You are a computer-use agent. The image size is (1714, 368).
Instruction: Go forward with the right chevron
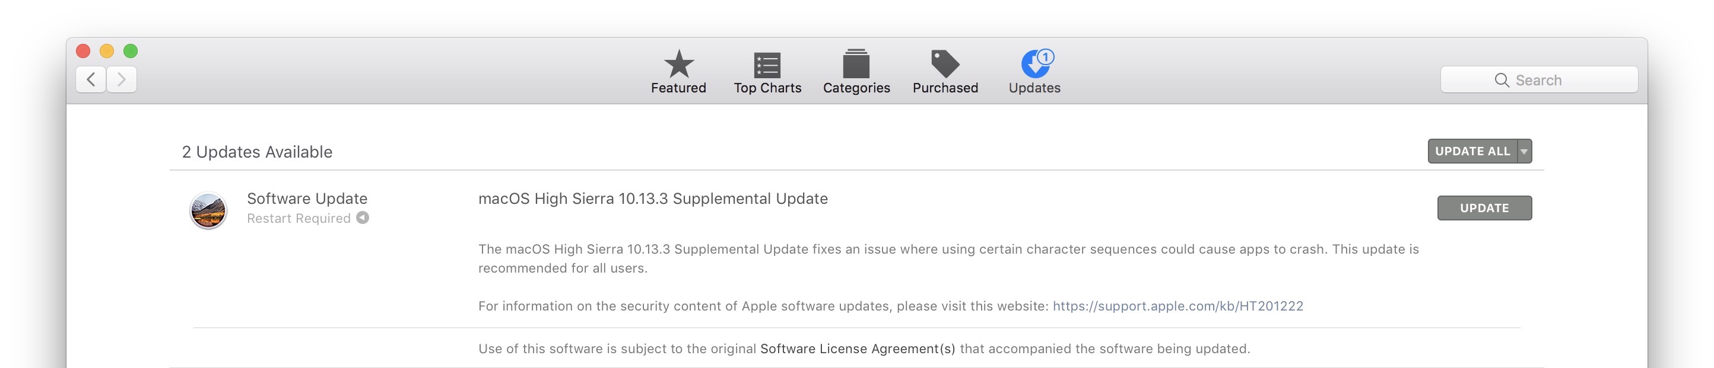tap(122, 80)
